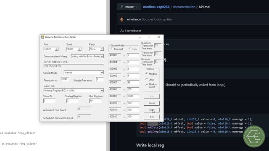Click the Sample Rate in ms field
This screenshot has height=151, width=269.
(x=100, y=79)
